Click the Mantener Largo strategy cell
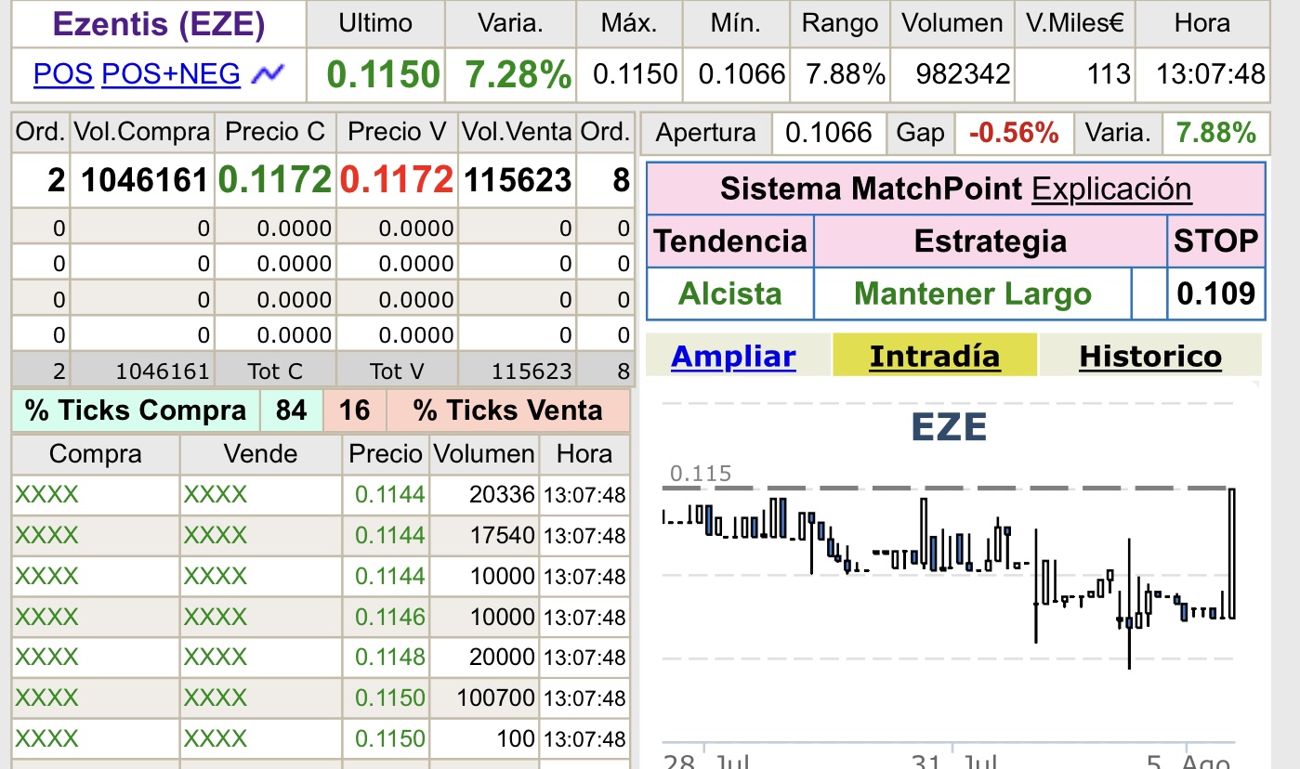Viewport: 1300px width, 769px height. pyautogui.click(x=972, y=294)
